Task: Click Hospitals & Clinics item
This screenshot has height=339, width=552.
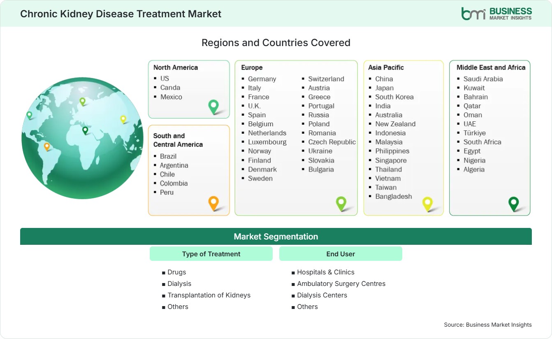Action: point(326,272)
